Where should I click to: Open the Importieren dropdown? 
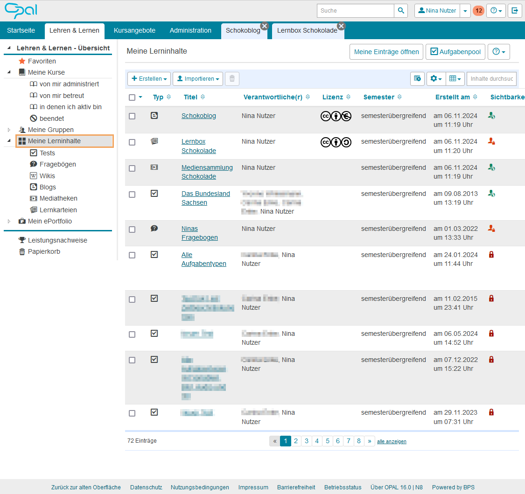[198, 79]
